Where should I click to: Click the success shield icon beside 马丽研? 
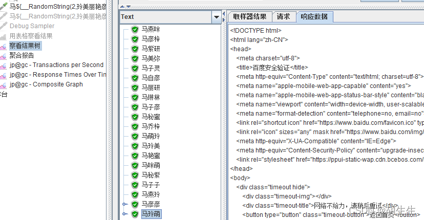[x=135, y=87]
